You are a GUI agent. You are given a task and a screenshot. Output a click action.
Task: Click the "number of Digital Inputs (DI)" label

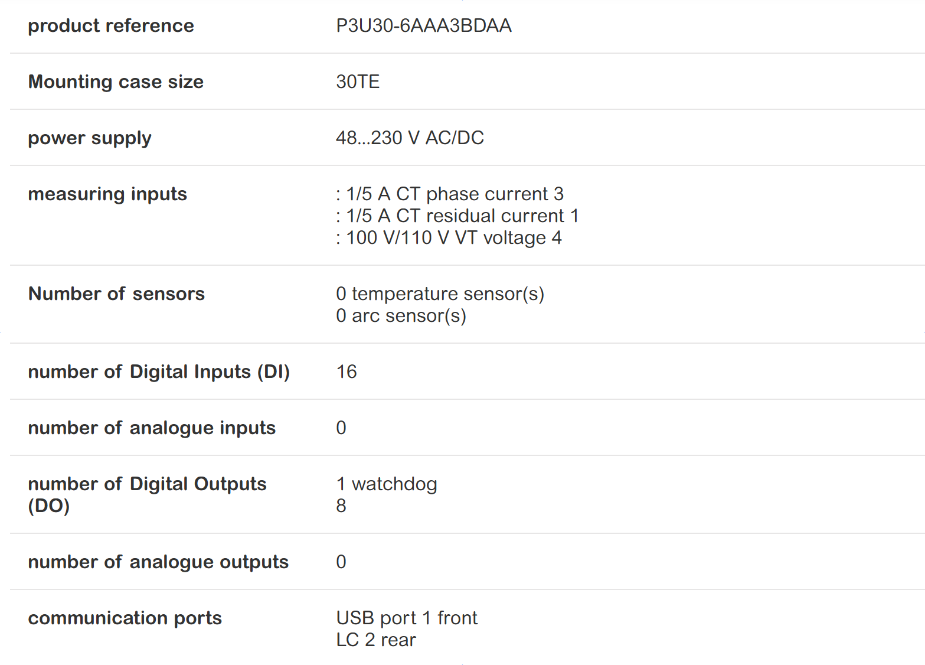click(159, 371)
